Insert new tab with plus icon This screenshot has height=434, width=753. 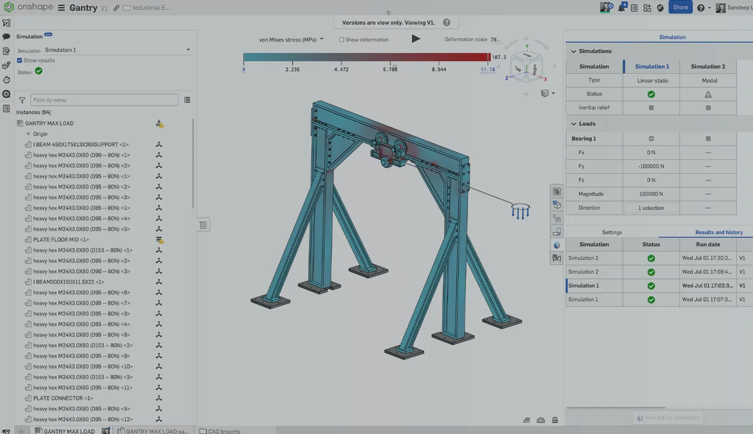[21, 431]
